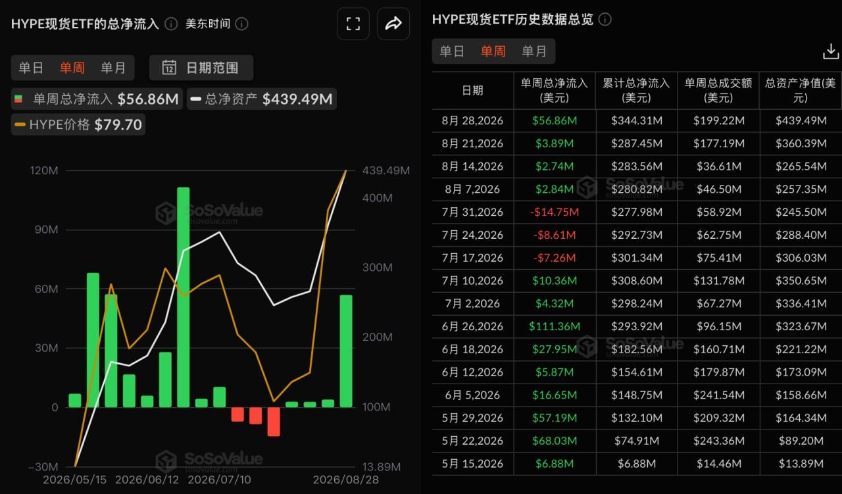This screenshot has height=494, width=842.
Task: Select the 8月 14,2026 date cell
Action: tap(472, 166)
